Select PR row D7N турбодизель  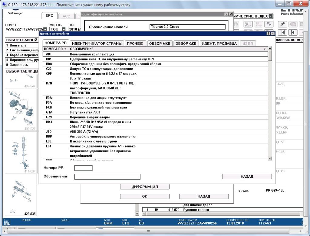[155, 88]
